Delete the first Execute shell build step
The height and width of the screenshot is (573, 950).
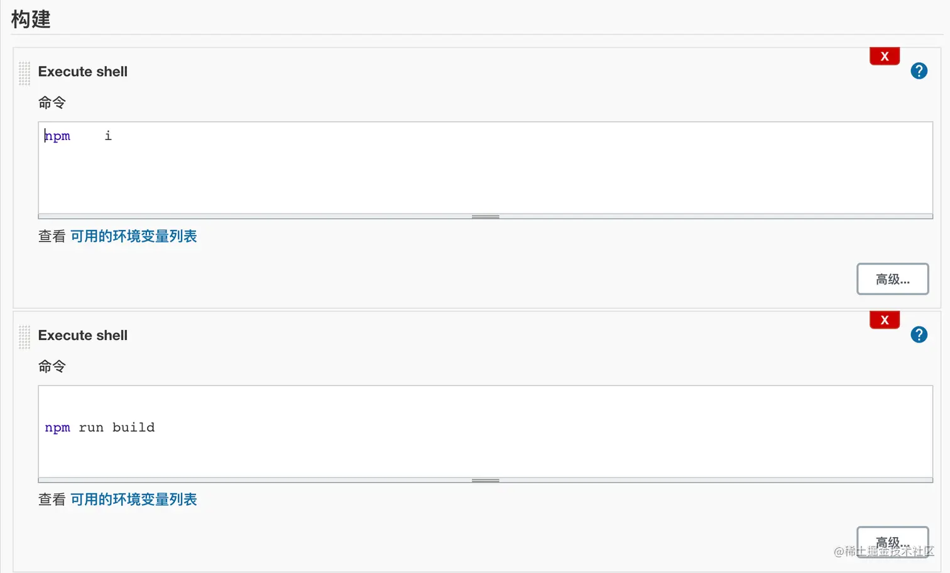click(x=885, y=56)
